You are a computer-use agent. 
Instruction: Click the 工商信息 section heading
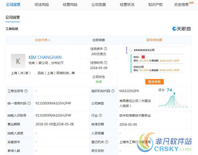pyautogui.click(x=12, y=29)
